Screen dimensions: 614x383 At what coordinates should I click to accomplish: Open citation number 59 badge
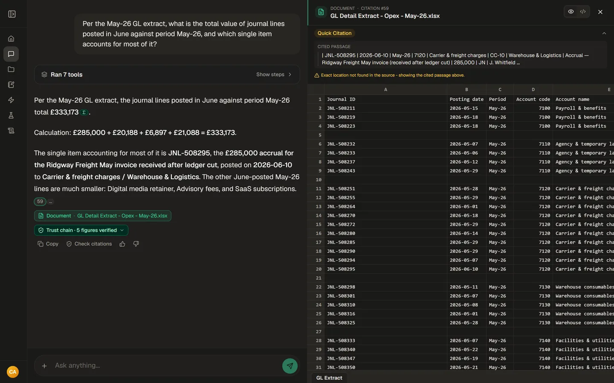pyautogui.click(x=40, y=202)
